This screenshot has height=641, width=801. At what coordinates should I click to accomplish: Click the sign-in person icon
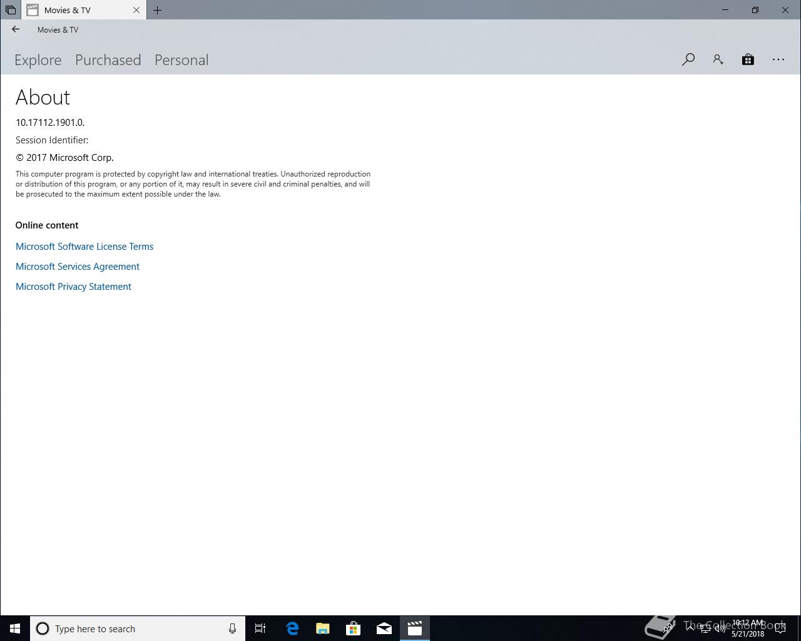tap(718, 59)
